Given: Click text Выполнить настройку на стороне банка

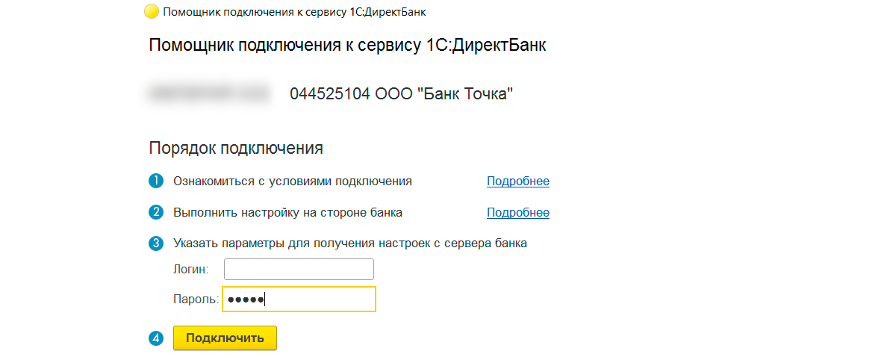Looking at the screenshot, I should click(x=287, y=213).
